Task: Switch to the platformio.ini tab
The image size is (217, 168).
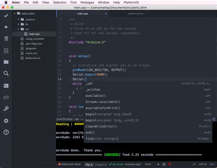Action: pyautogui.click(x=136, y=14)
